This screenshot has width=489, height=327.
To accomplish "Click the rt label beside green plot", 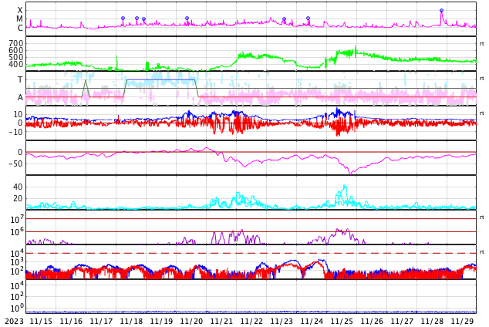I will (482, 44).
